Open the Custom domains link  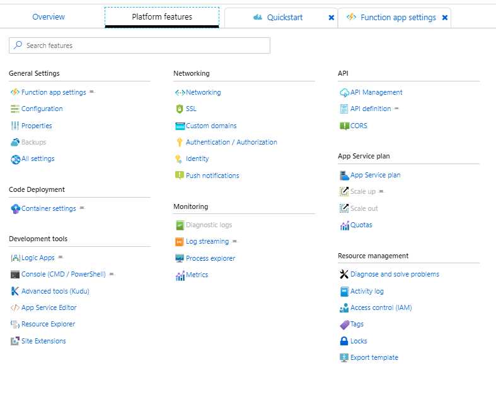tap(211, 126)
